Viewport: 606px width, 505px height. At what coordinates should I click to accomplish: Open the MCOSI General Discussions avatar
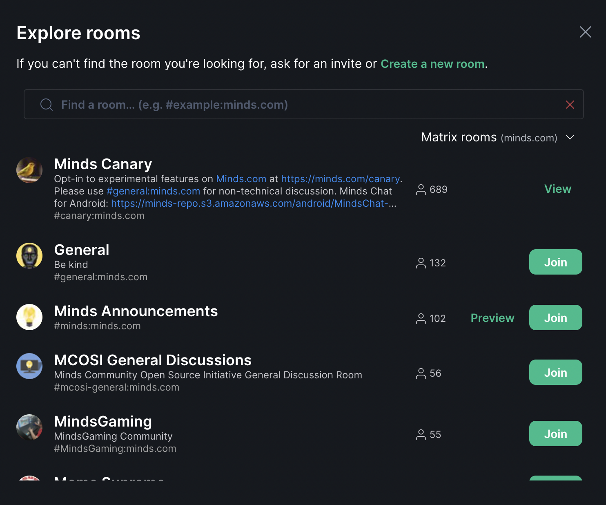click(x=29, y=366)
